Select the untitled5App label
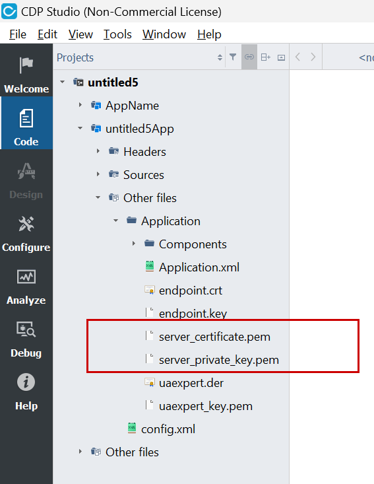The width and height of the screenshot is (374, 484). coord(140,129)
